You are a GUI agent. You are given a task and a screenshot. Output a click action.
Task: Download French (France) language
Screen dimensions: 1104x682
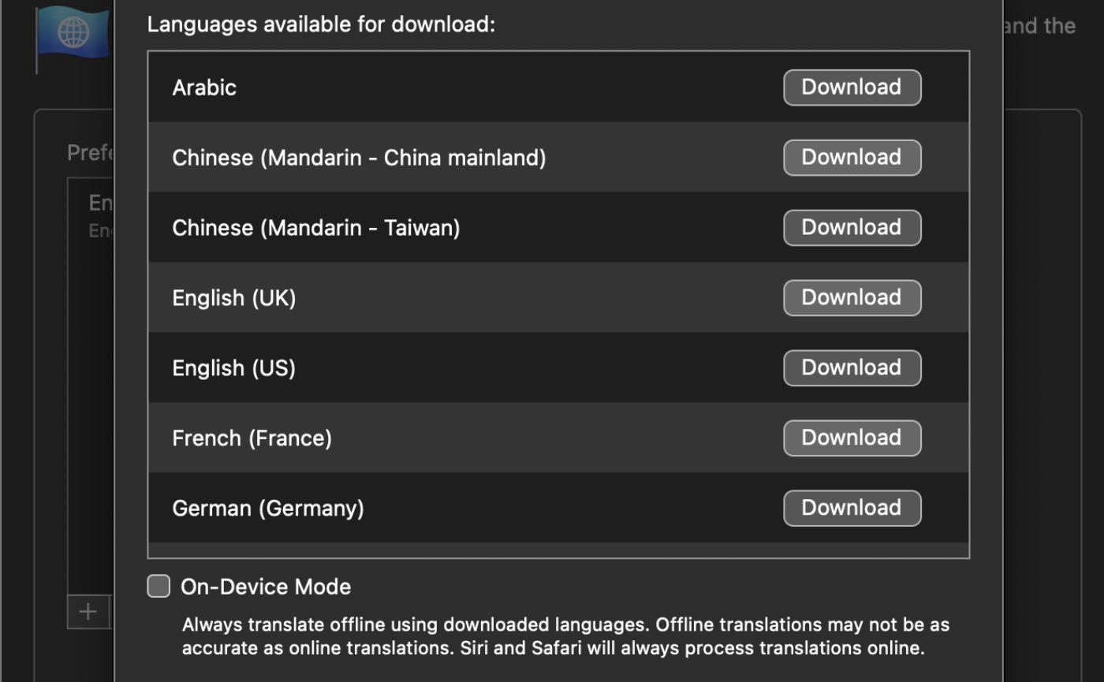click(x=852, y=438)
